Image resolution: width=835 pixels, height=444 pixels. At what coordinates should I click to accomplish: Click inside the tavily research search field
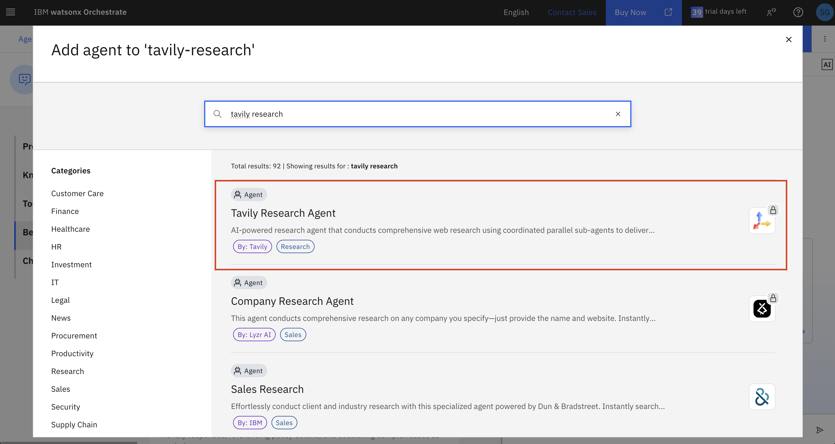click(389, 114)
